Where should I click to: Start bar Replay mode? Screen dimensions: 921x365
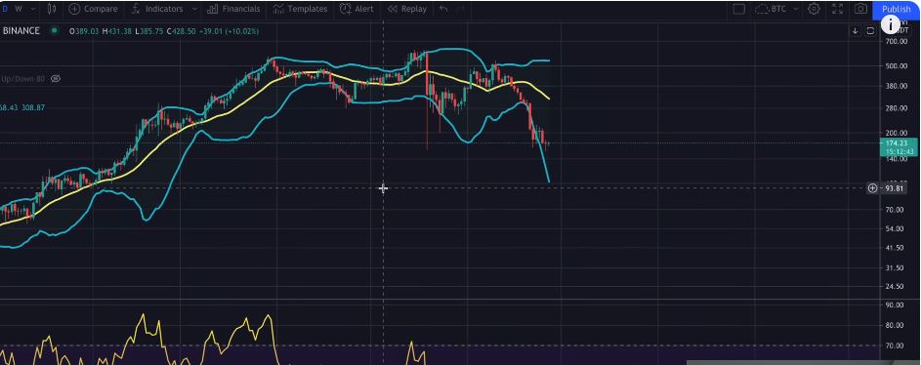coord(406,9)
